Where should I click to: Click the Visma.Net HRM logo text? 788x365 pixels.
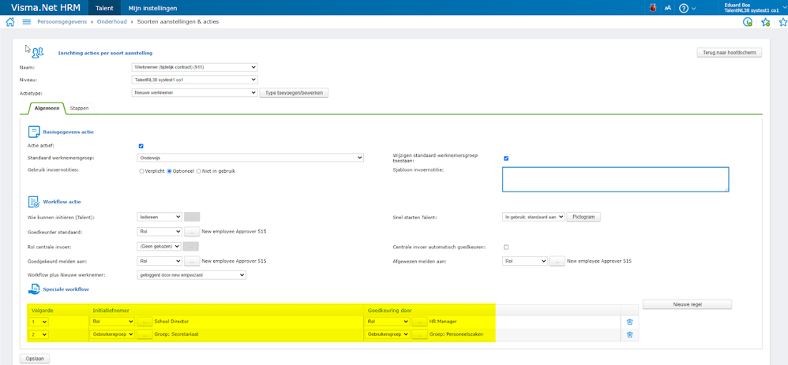tap(45, 8)
